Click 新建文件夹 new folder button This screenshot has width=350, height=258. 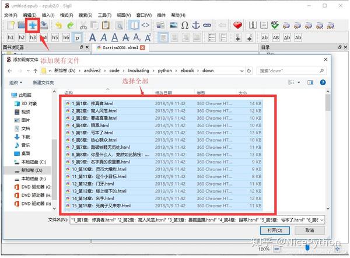pos(43,83)
